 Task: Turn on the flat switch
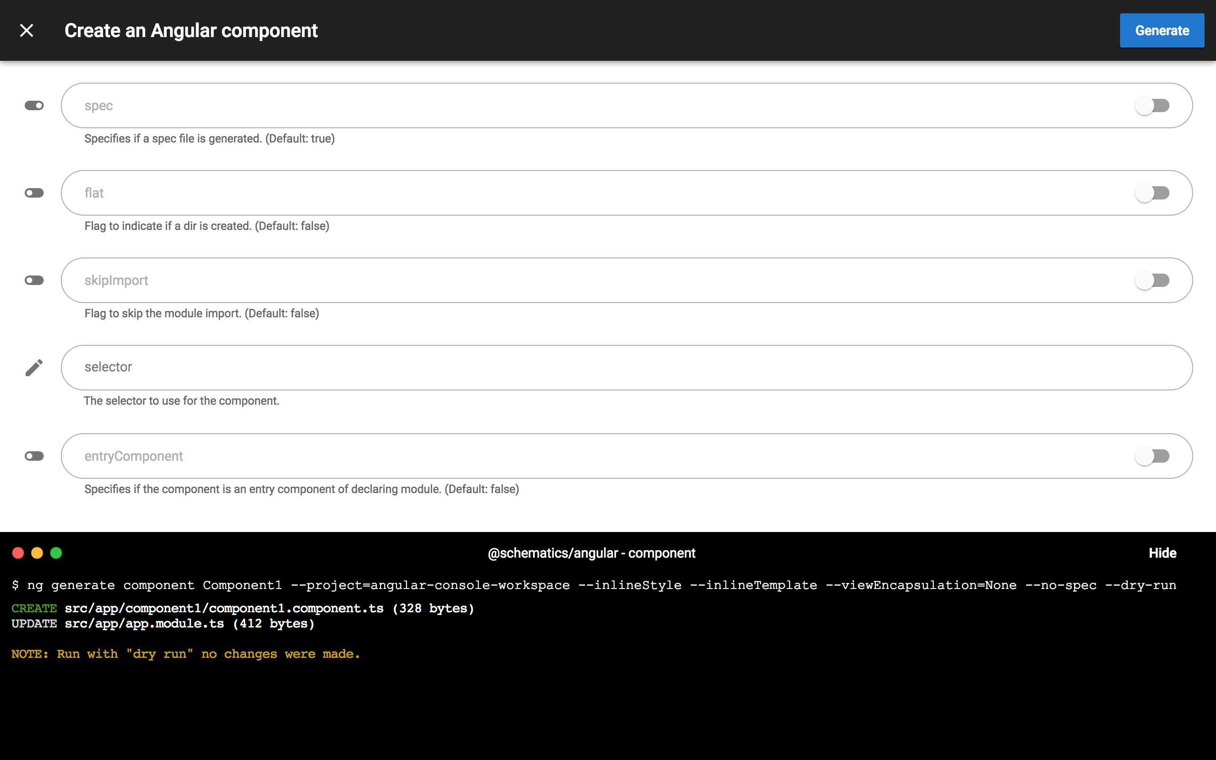[1152, 193]
